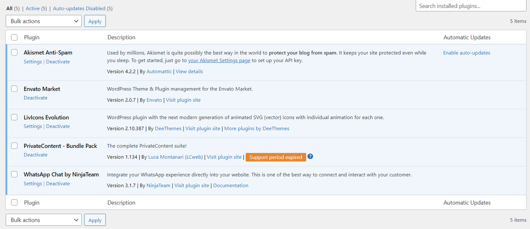
Task: Click the top 5 items count
Action: (x=518, y=21)
